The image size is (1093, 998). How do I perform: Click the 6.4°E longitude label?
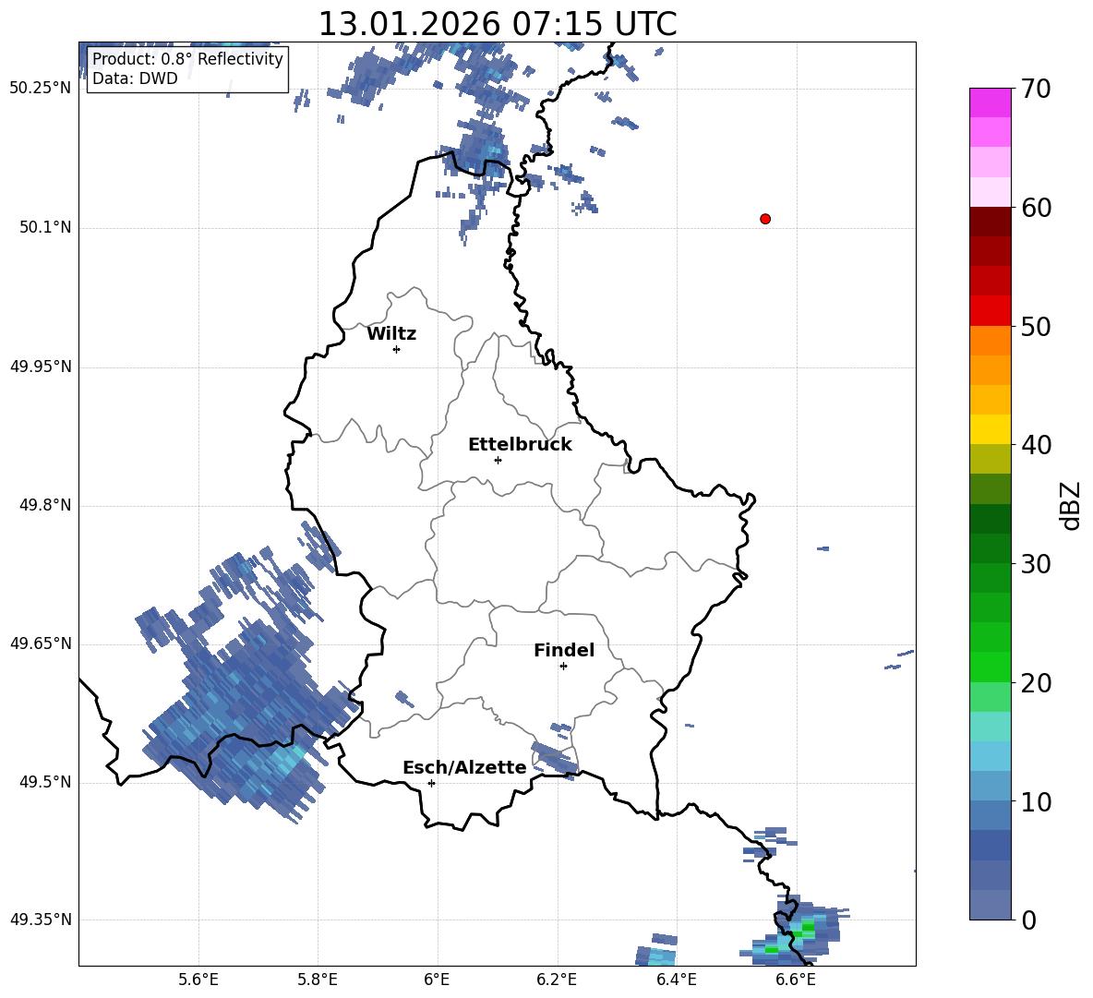tap(676, 980)
